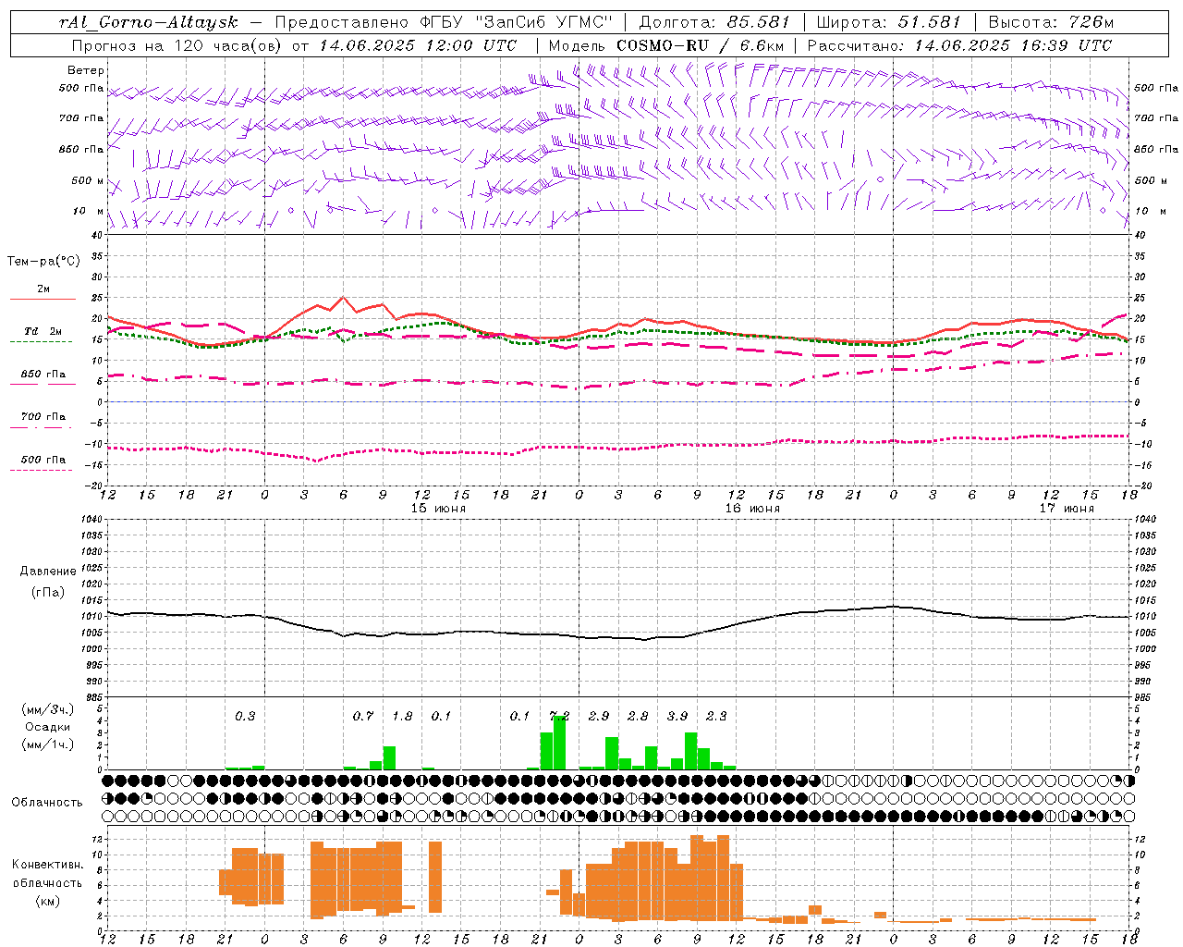
Task: Click the 'Давление' pressure panel label
Action: (x=48, y=572)
